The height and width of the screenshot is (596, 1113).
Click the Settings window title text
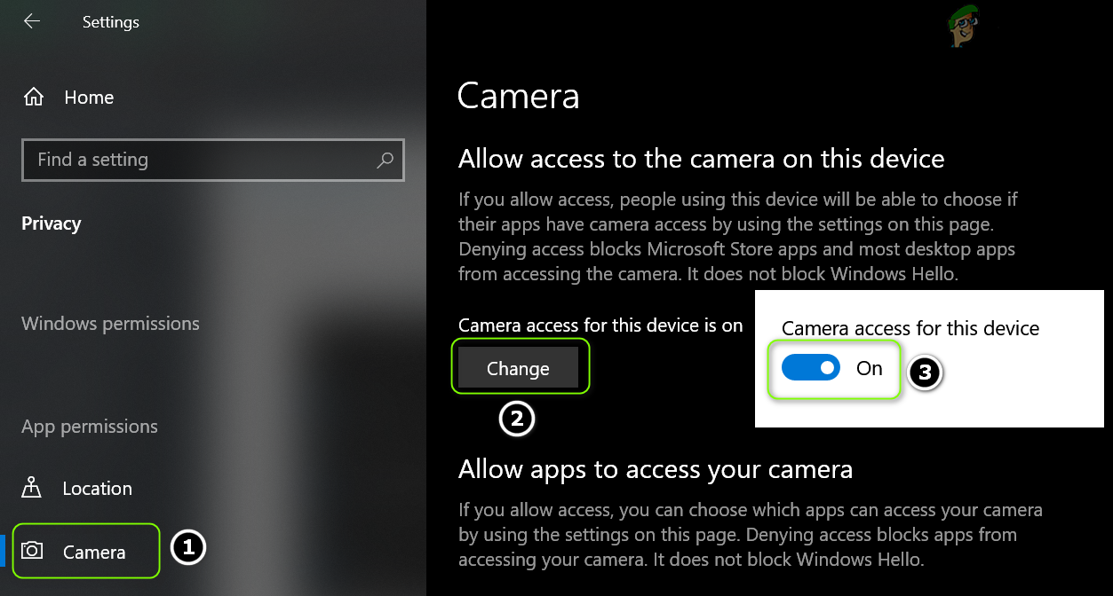point(111,22)
